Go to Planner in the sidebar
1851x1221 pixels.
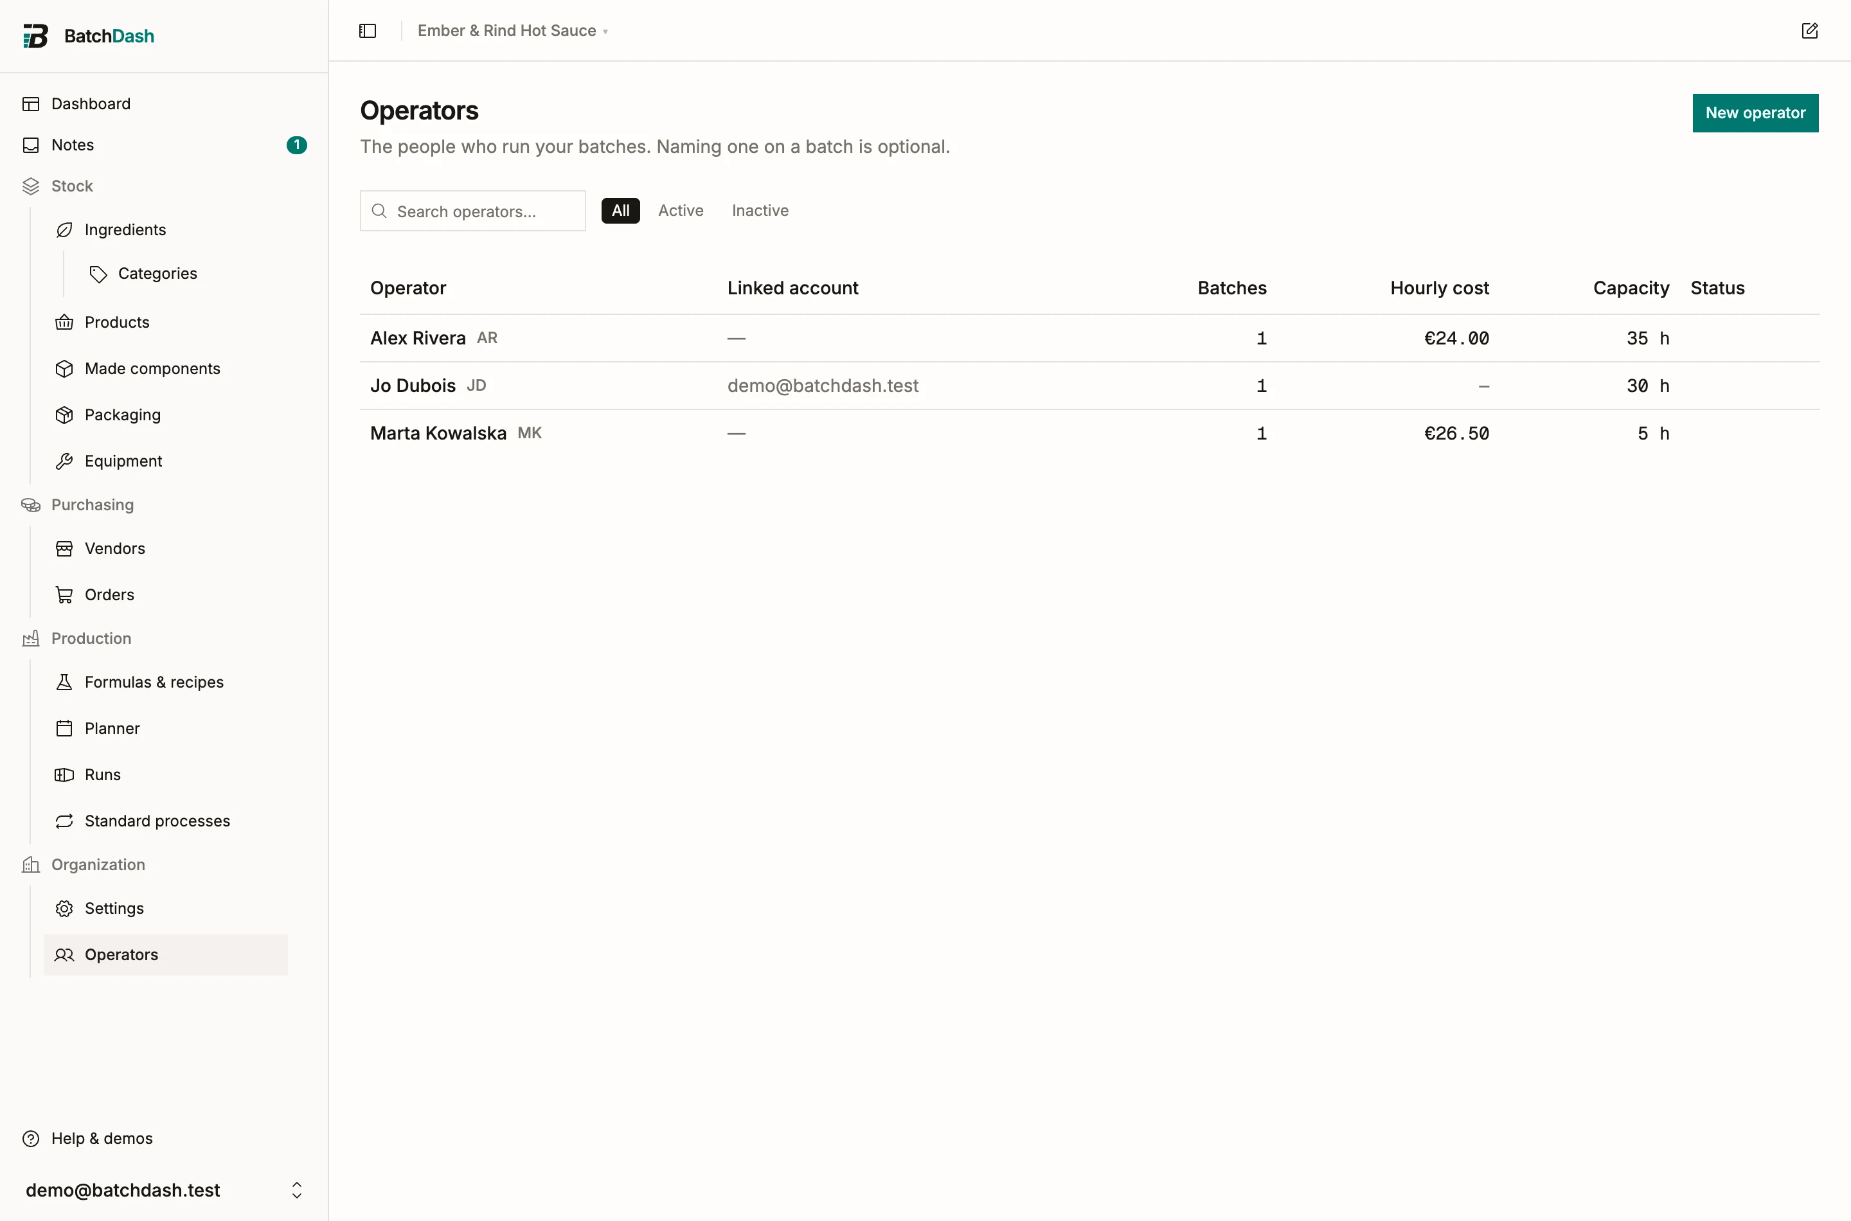click(112, 728)
